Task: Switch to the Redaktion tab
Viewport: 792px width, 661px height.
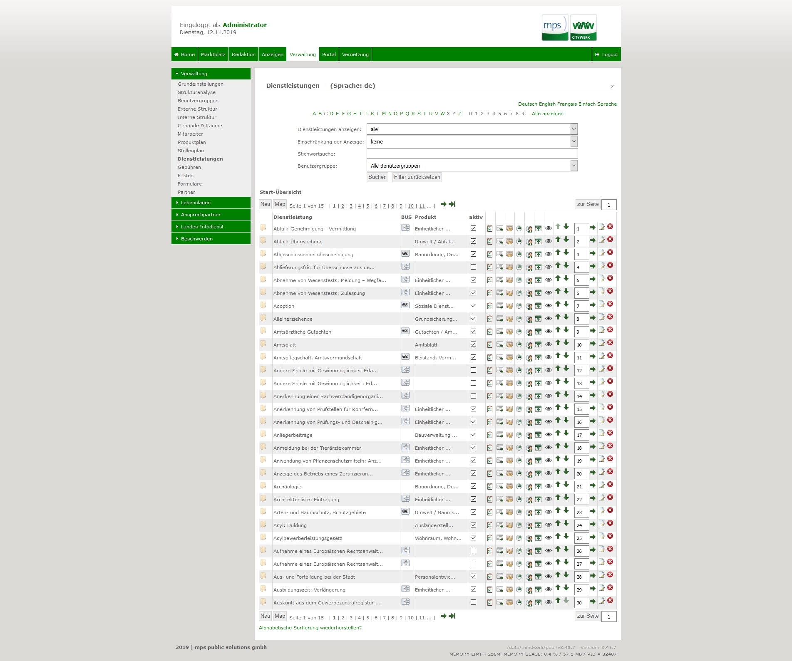Action: [243, 54]
